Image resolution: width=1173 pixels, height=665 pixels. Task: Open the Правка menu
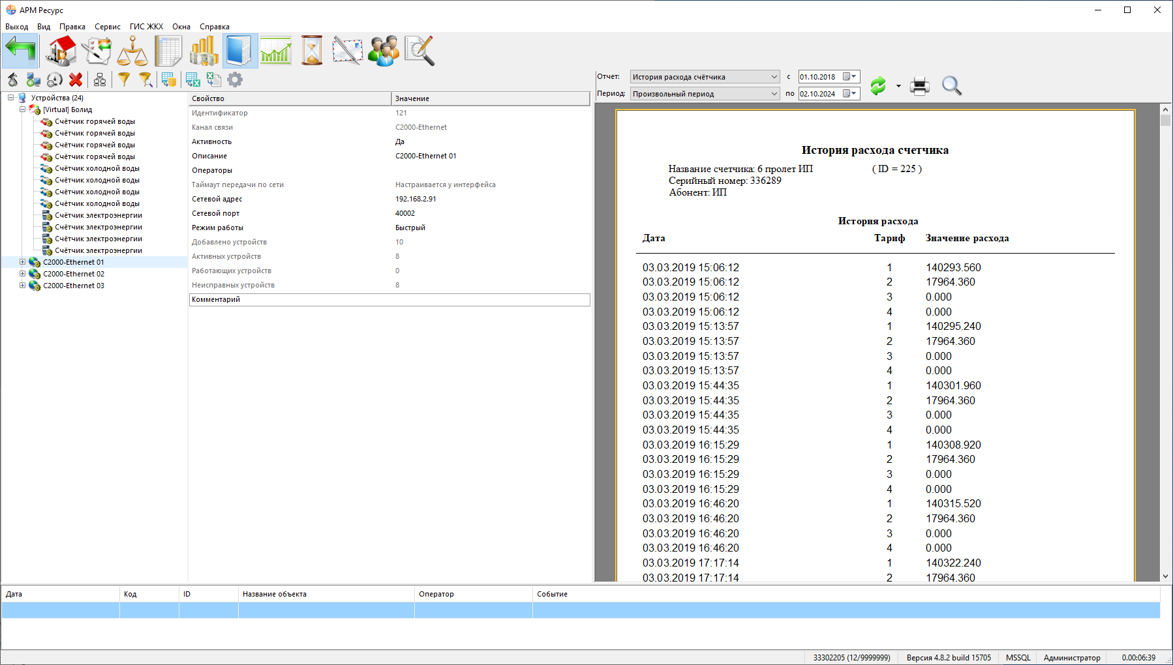click(72, 27)
